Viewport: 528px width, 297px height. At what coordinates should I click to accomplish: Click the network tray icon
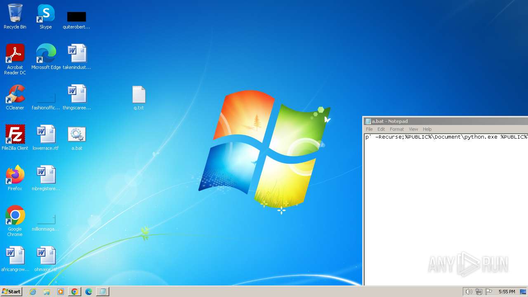click(479, 292)
